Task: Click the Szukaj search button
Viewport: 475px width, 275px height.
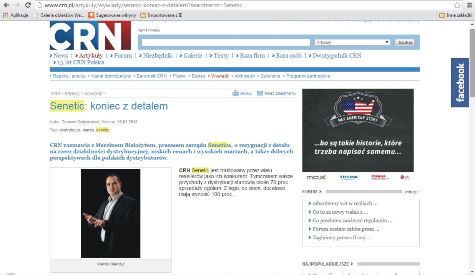Action: [x=405, y=43]
